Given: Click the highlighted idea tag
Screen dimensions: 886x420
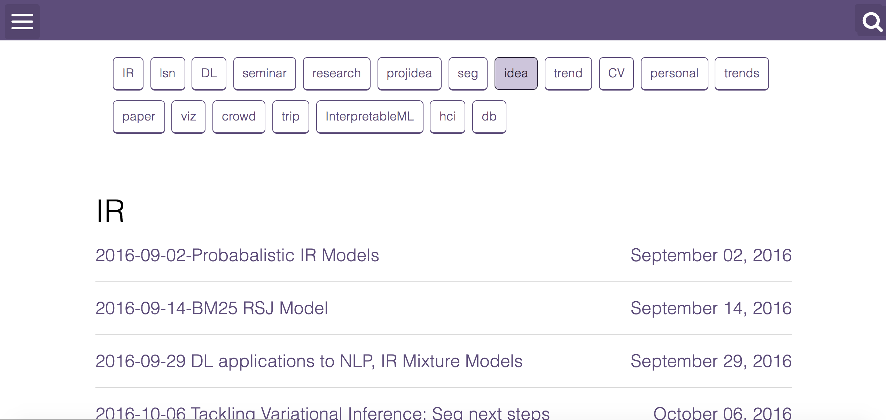Looking at the screenshot, I should [516, 73].
